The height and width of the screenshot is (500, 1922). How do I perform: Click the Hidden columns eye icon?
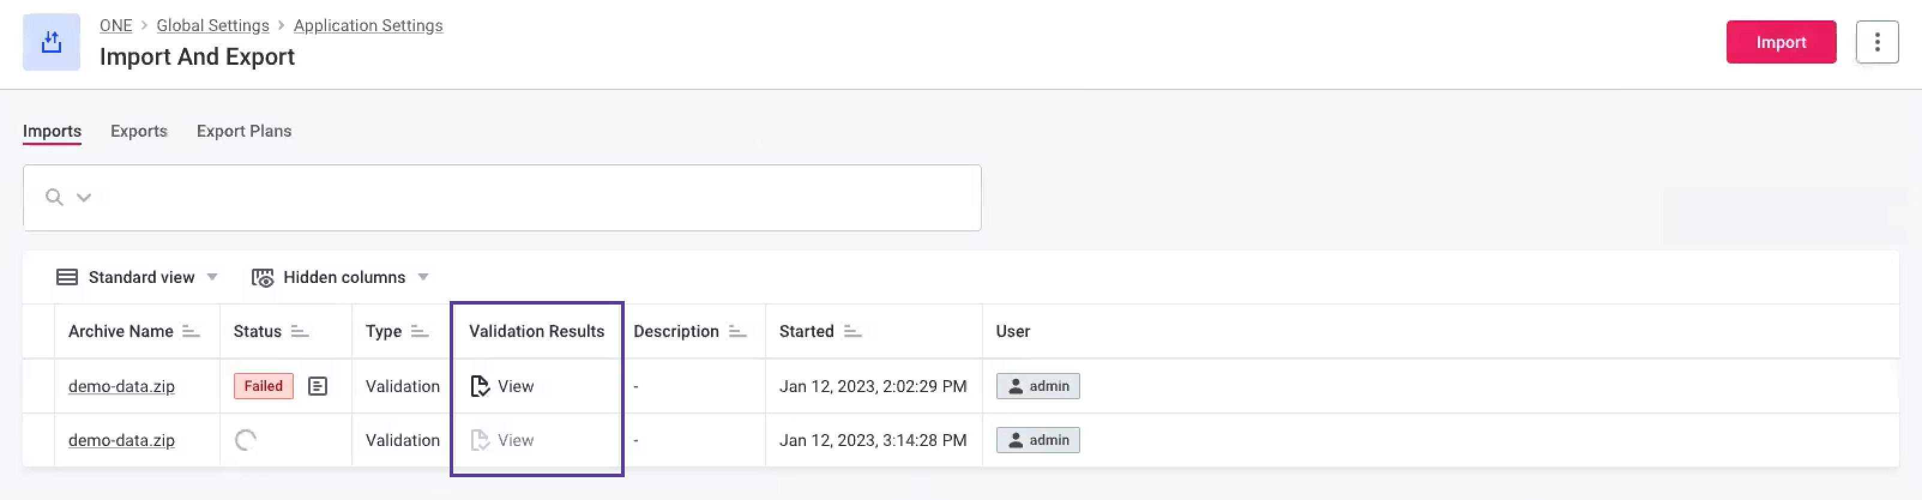(x=262, y=277)
